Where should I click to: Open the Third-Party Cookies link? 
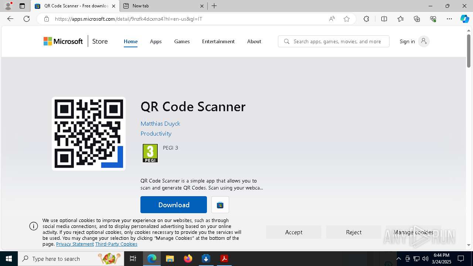click(x=116, y=244)
